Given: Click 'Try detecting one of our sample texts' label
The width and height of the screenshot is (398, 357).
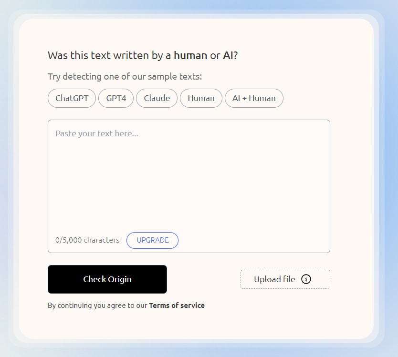Looking at the screenshot, I should coord(125,77).
